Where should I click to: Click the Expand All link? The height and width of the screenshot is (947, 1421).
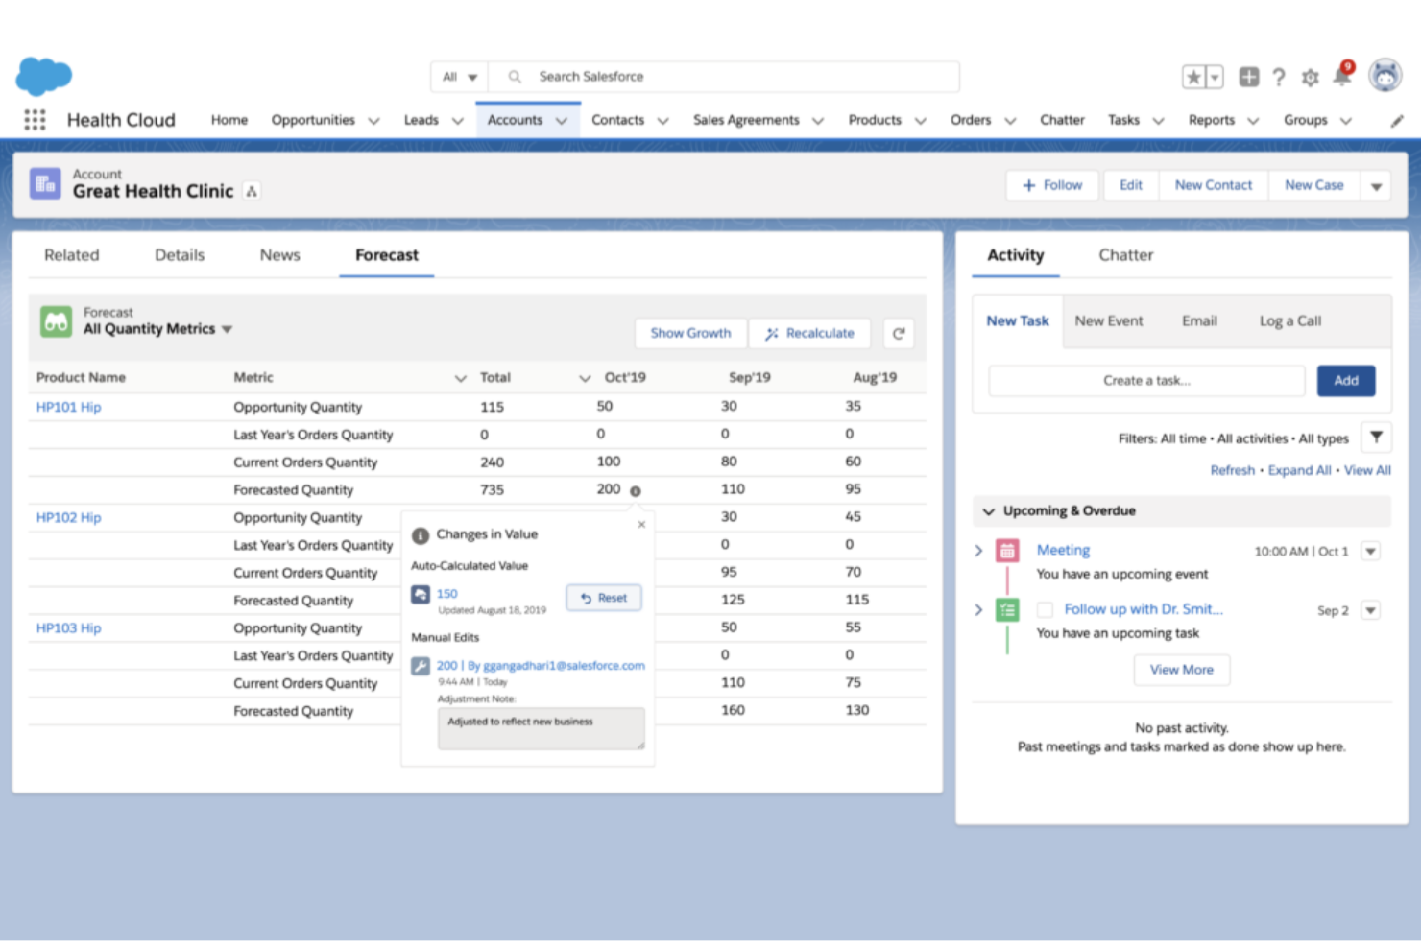1299,470
